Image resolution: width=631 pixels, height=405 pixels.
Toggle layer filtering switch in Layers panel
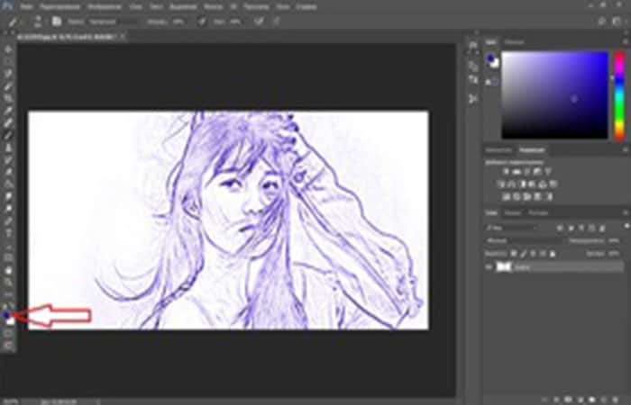(627, 226)
